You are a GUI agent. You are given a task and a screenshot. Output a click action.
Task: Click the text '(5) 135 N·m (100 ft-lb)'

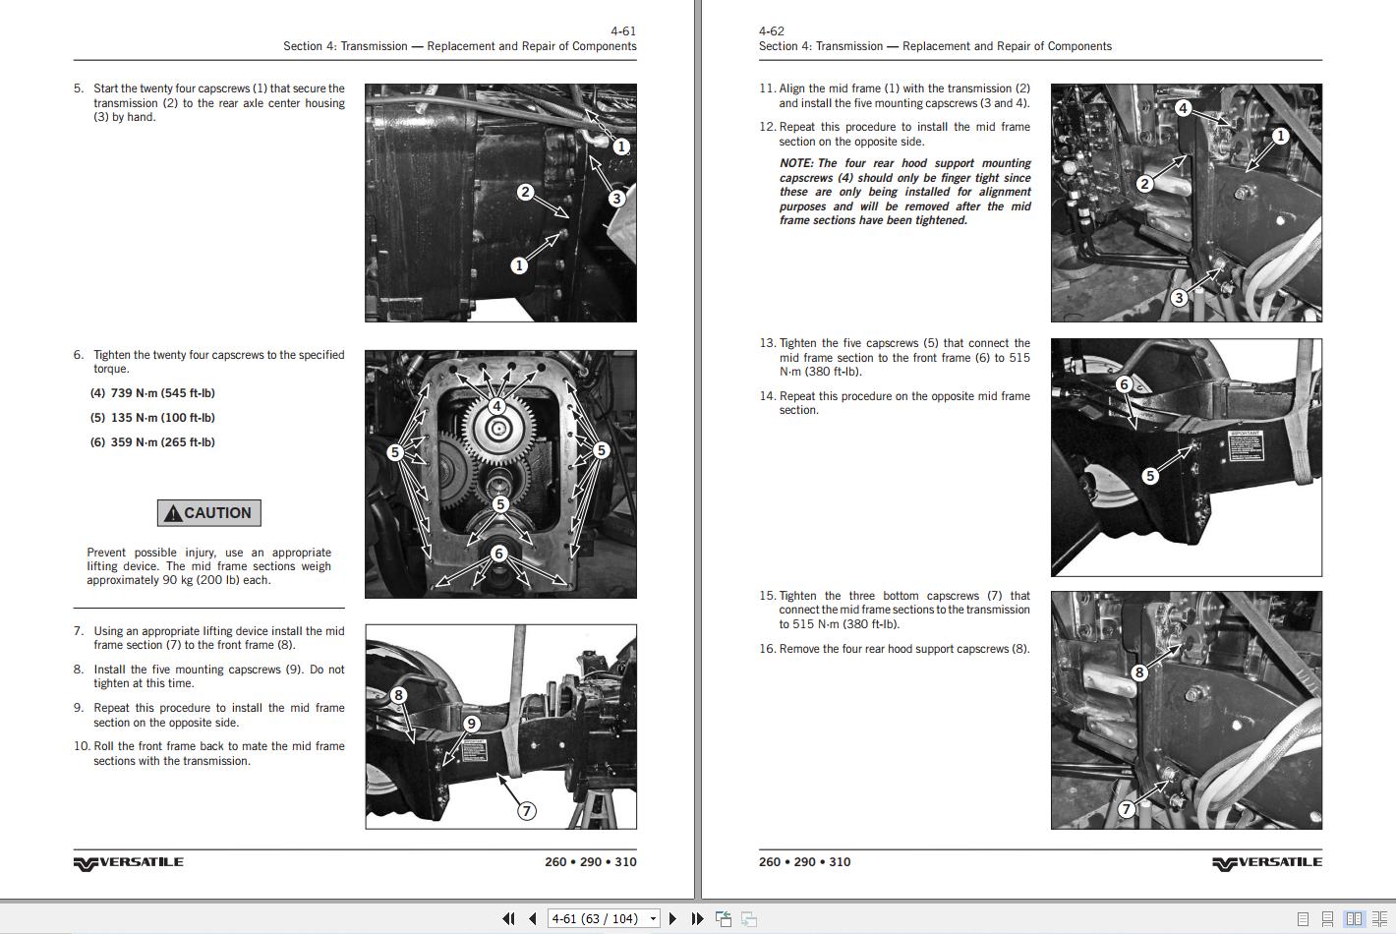click(152, 418)
